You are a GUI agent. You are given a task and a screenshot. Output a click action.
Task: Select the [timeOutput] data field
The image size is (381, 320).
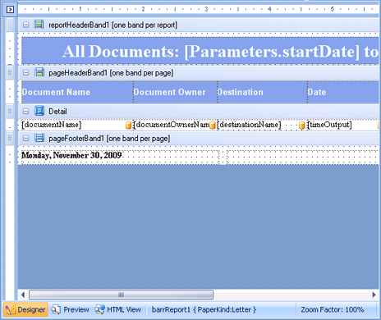pos(342,125)
